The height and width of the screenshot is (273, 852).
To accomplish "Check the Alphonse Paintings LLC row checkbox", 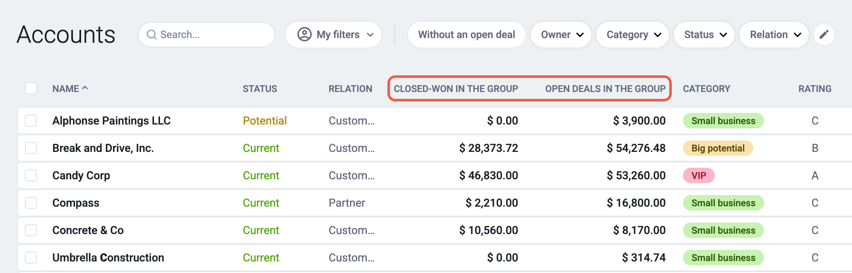I will click(31, 121).
